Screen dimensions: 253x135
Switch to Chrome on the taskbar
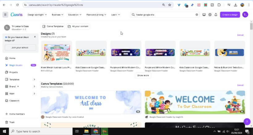coord(95,131)
